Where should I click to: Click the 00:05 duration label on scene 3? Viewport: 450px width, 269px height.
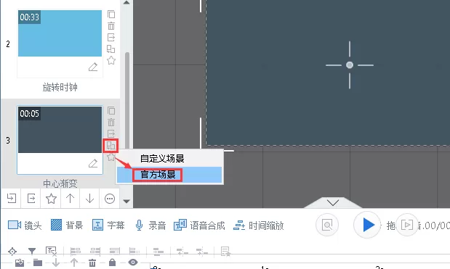29,114
